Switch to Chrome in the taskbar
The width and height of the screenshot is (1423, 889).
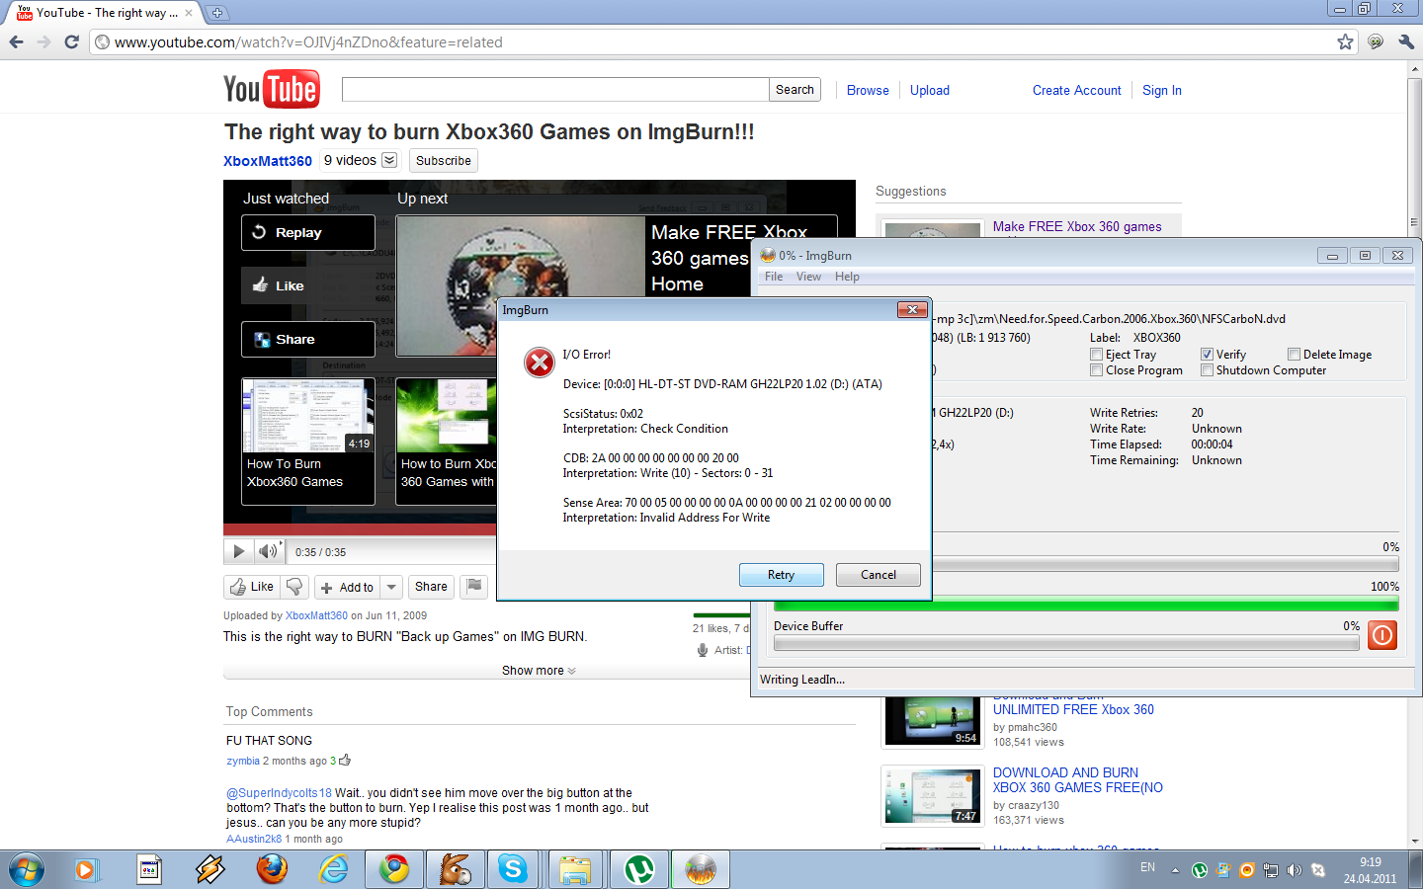[x=395, y=870]
